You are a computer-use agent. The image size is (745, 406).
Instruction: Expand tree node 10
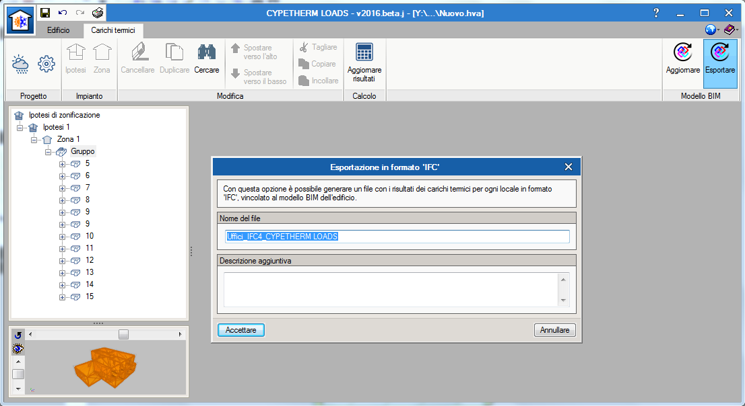pyautogui.click(x=62, y=237)
